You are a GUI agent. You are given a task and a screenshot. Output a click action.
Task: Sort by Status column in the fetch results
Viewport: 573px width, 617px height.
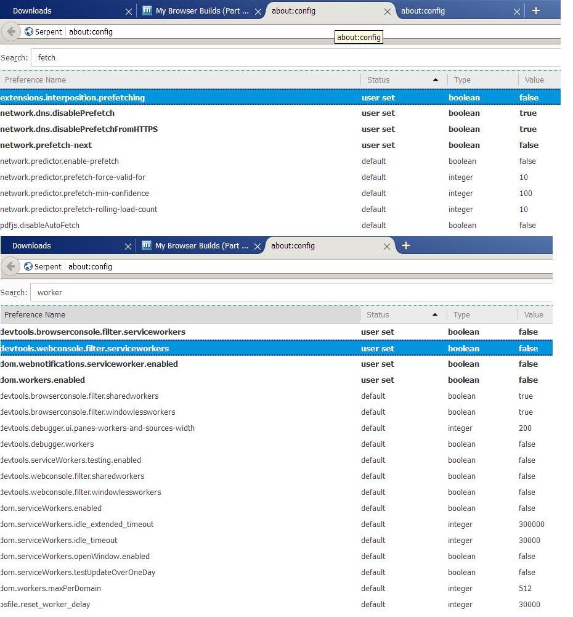[x=404, y=80]
